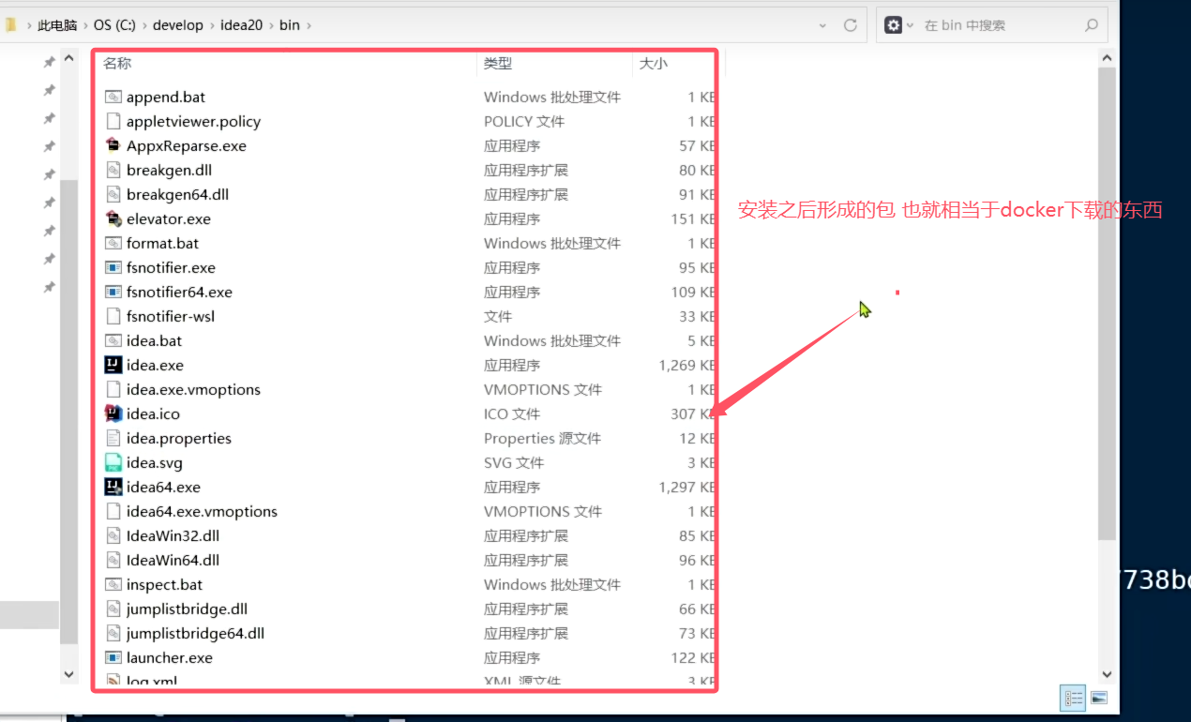Click the Properties 源文件 type cell
1191x722 pixels.
[542, 438]
